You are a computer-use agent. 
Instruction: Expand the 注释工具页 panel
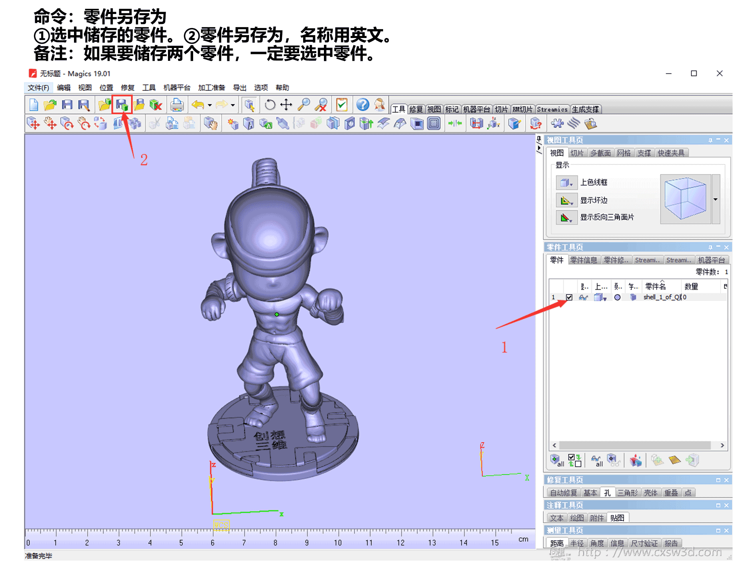tap(718, 505)
